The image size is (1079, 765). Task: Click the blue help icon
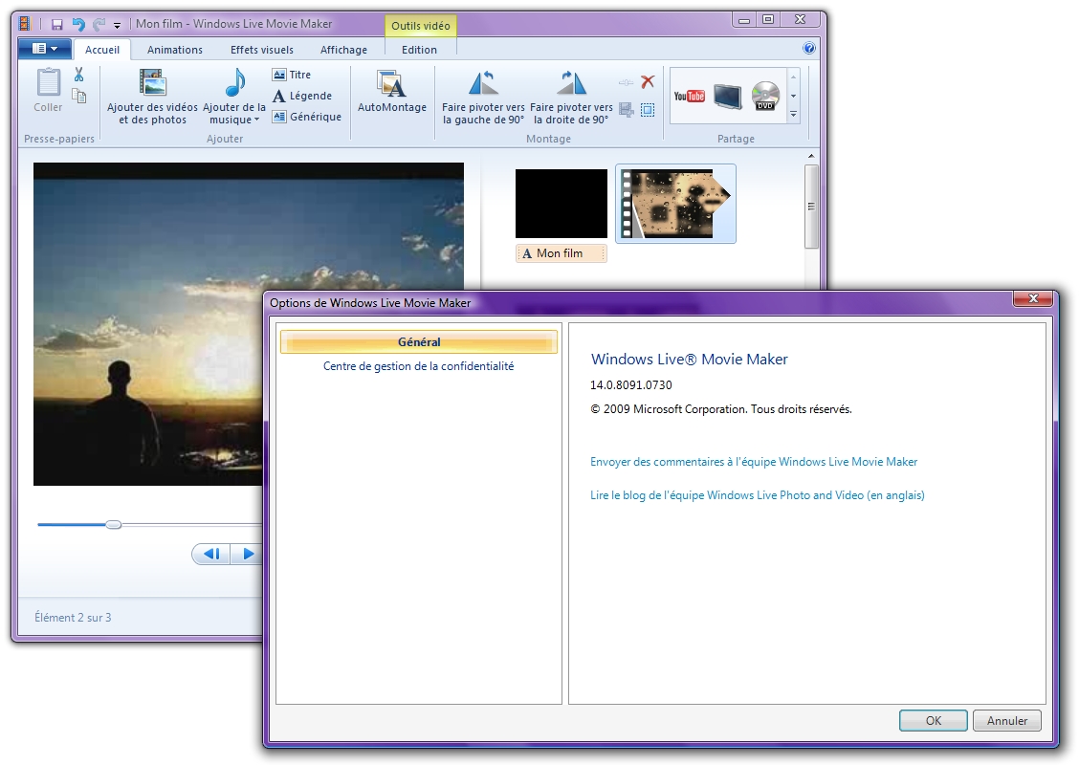[x=809, y=48]
